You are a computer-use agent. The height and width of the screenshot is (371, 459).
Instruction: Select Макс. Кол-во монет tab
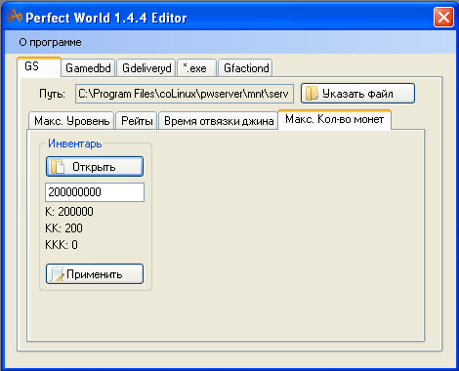(x=334, y=120)
